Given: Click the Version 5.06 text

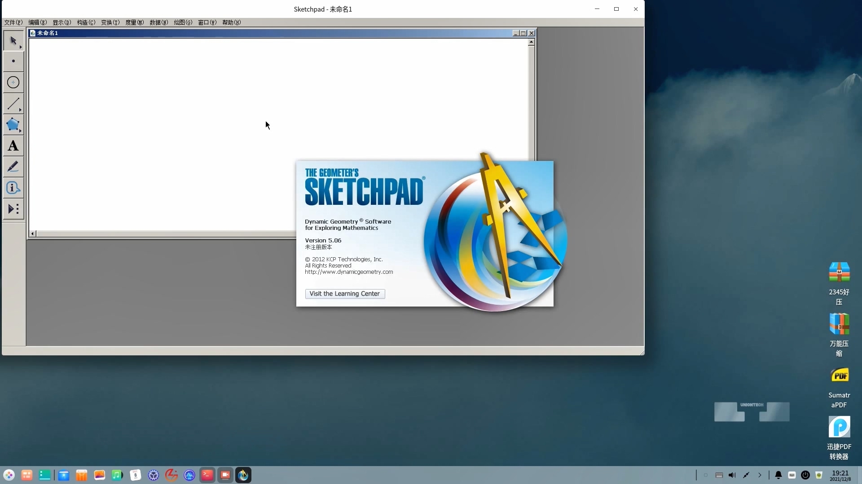Looking at the screenshot, I should (x=323, y=241).
